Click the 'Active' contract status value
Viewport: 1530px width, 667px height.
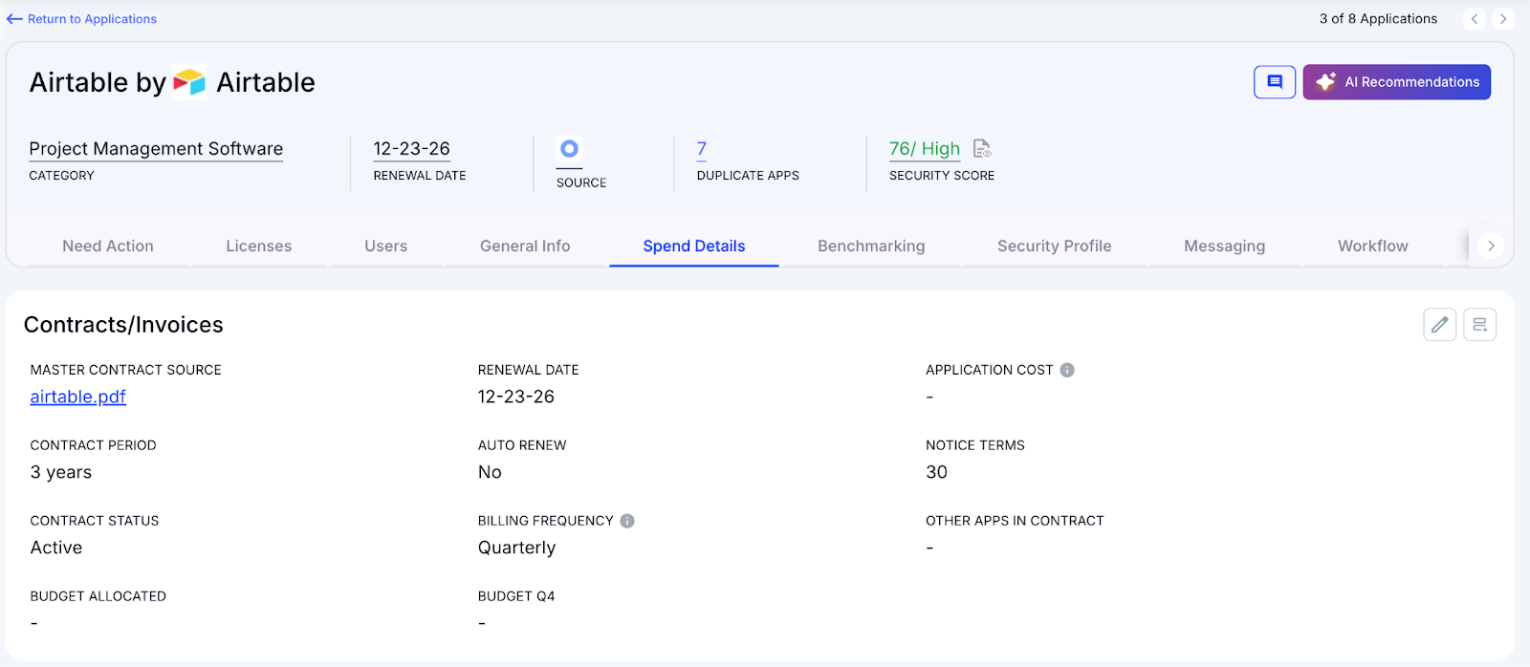pos(56,548)
